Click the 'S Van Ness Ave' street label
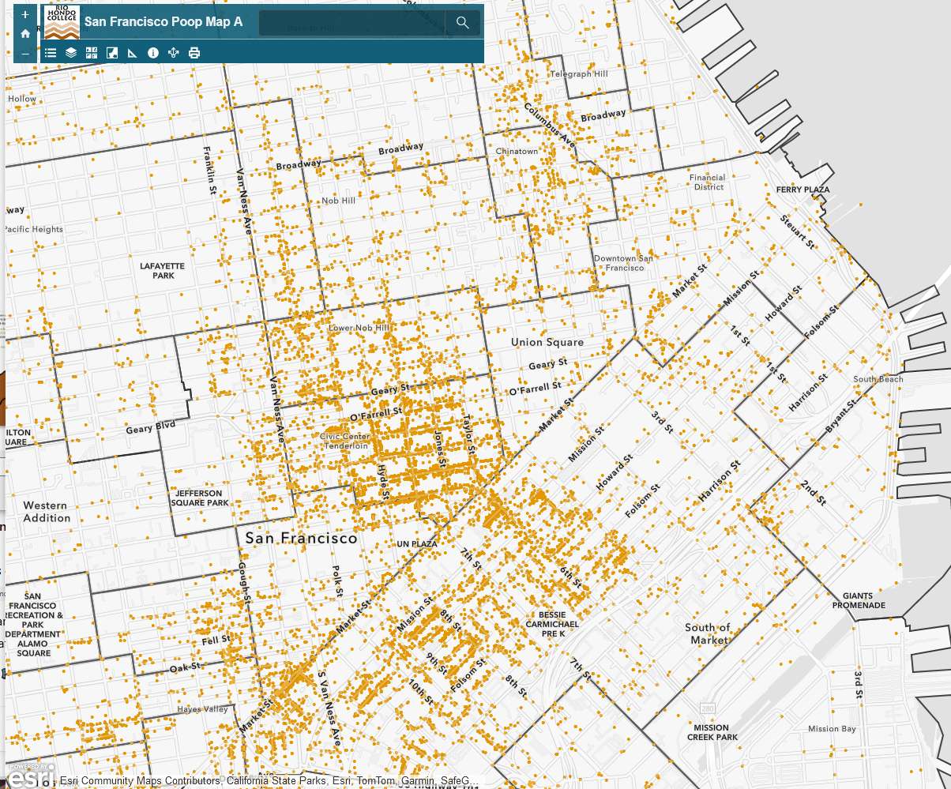This screenshot has height=789, width=951. [330, 709]
